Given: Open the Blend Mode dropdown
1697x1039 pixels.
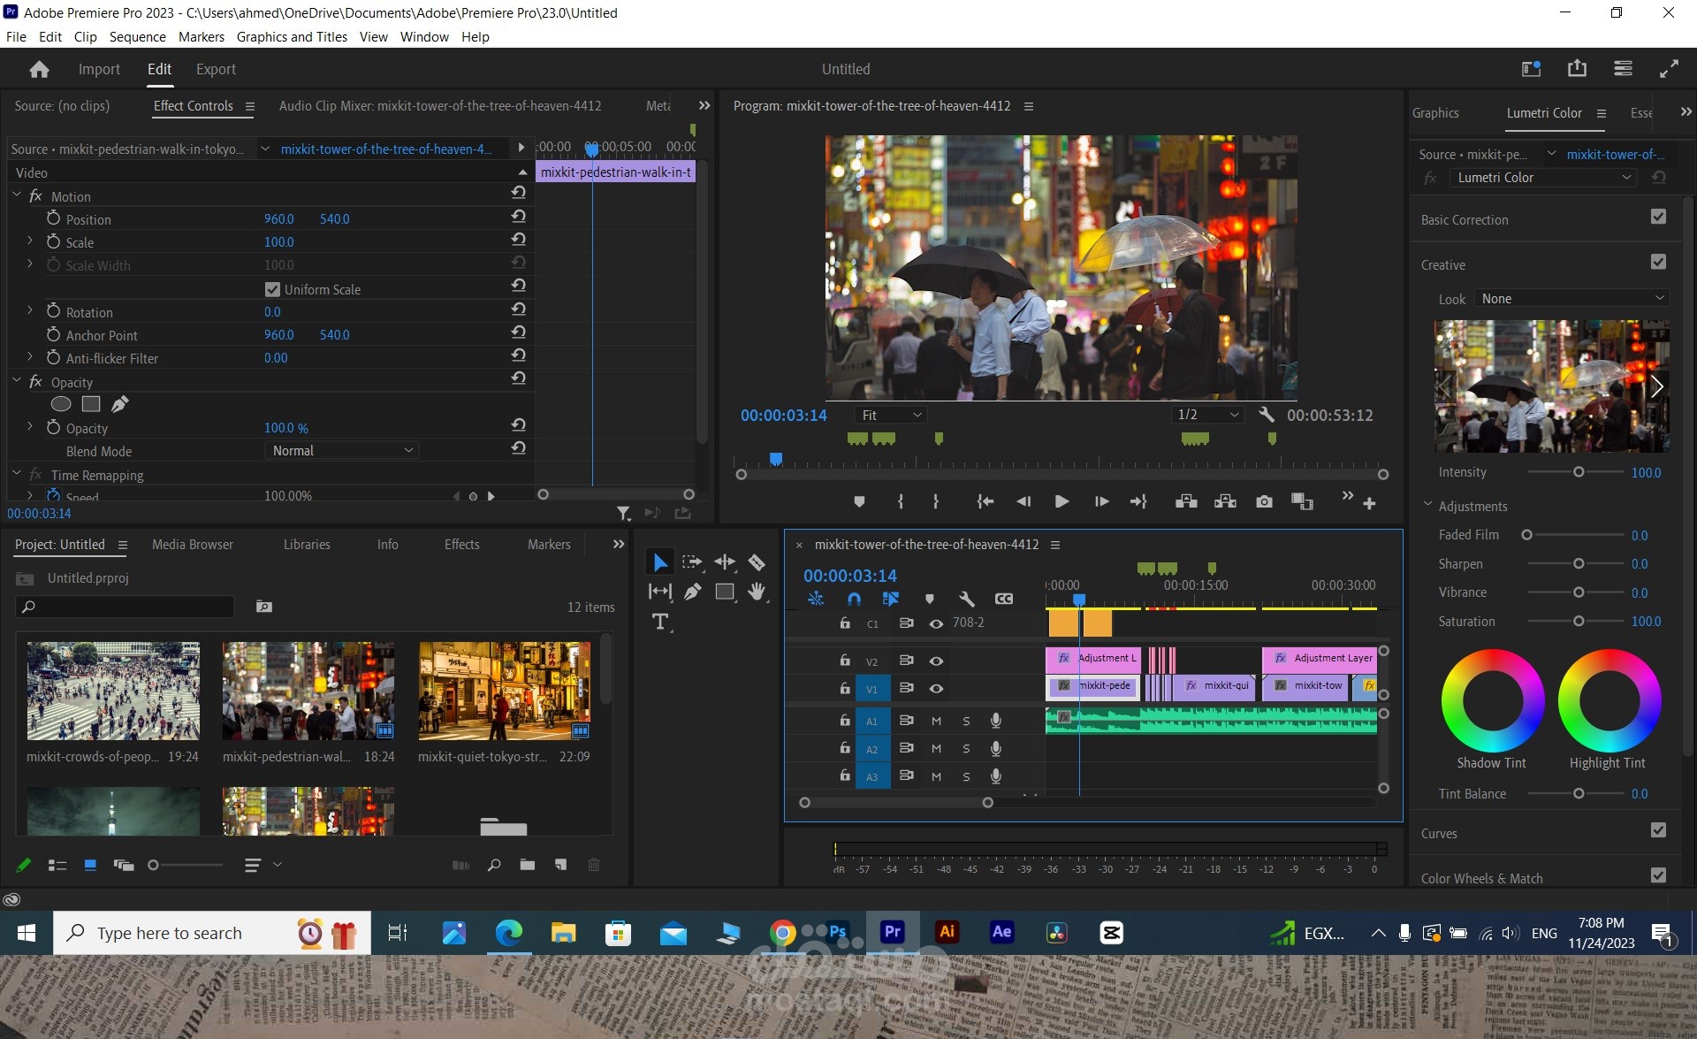Looking at the screenshot, I should pos(341,451).
